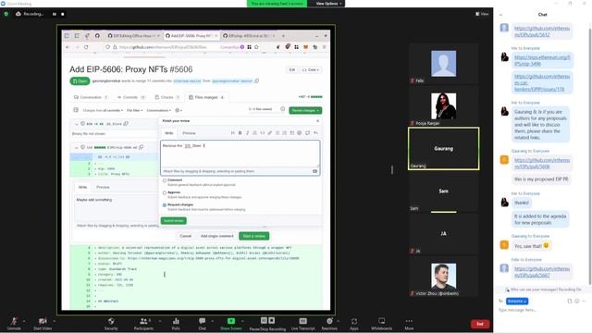Click the review comment text area
The width and height of the screenshot is (592, 333).
(x=240, y=154)
